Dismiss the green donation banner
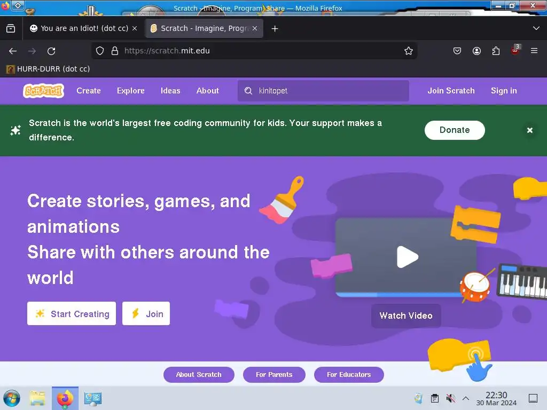Viewport: 547px width, 410px height. [x=529, y=130]
